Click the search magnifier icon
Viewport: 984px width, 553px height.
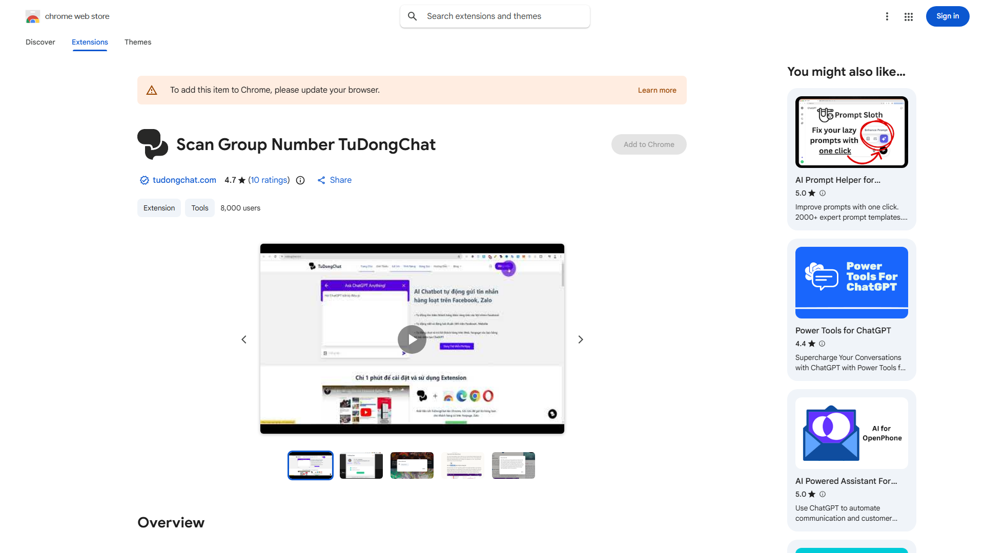(413, 16)
